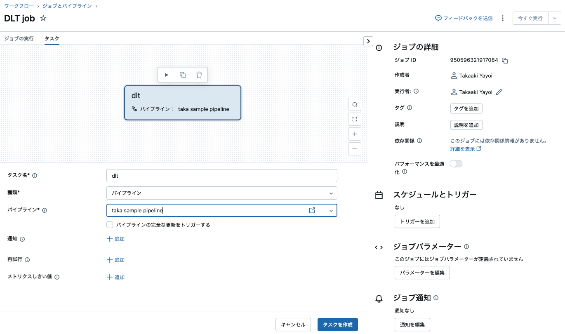Zoom out of the task canvas
Screen dimensions: 565x334
(x=354, y=148)
